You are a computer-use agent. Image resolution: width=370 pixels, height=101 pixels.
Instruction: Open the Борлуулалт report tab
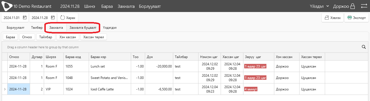16,28
